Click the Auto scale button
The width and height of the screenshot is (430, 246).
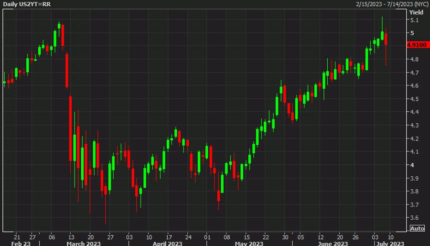coord(417,228)
